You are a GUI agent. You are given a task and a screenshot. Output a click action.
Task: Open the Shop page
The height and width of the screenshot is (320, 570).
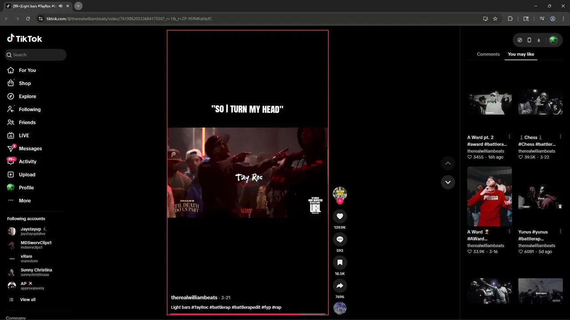tap(24, 83)
